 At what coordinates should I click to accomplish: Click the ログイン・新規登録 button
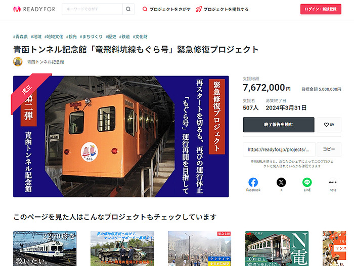coord(321,9)
